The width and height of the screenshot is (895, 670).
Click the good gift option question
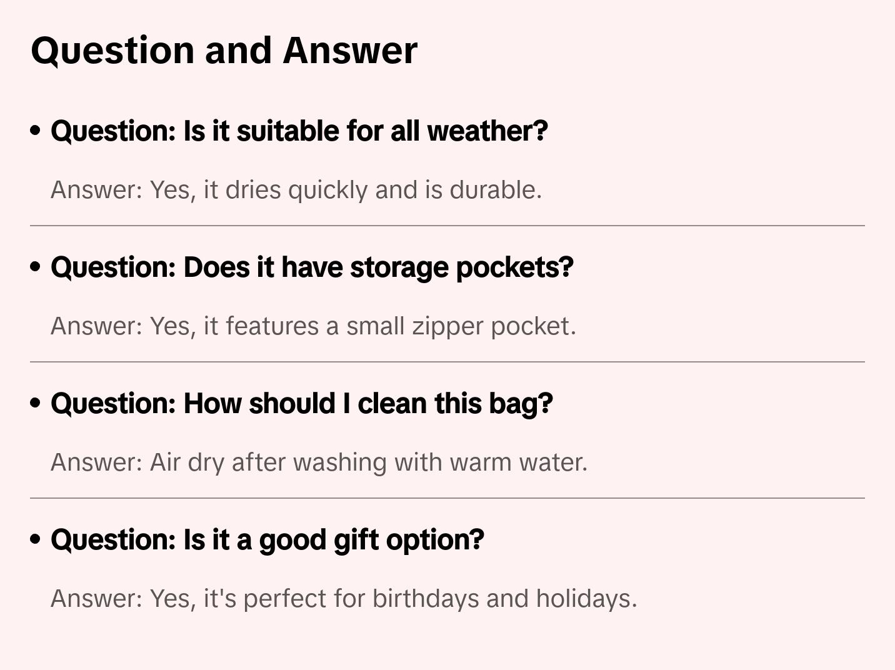coord(267,540)
